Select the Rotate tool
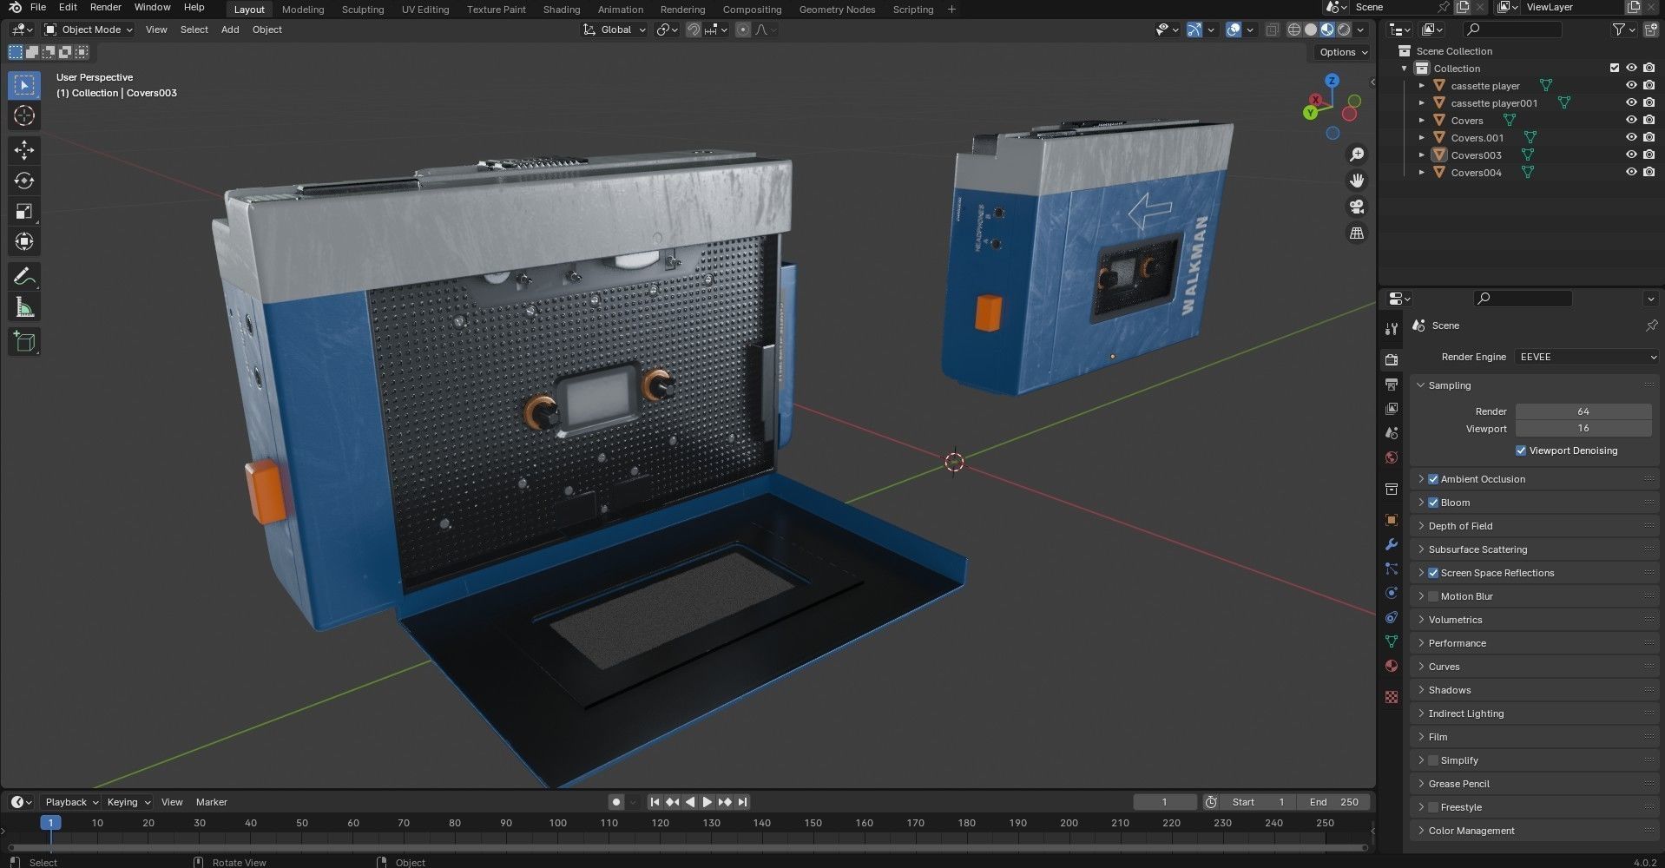The width and height of the screenshot is (1665, 868). click(x=24, y=181)
